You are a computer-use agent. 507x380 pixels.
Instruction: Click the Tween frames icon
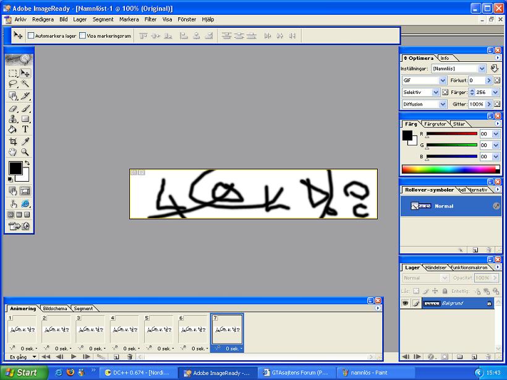(x=101, y=357)
